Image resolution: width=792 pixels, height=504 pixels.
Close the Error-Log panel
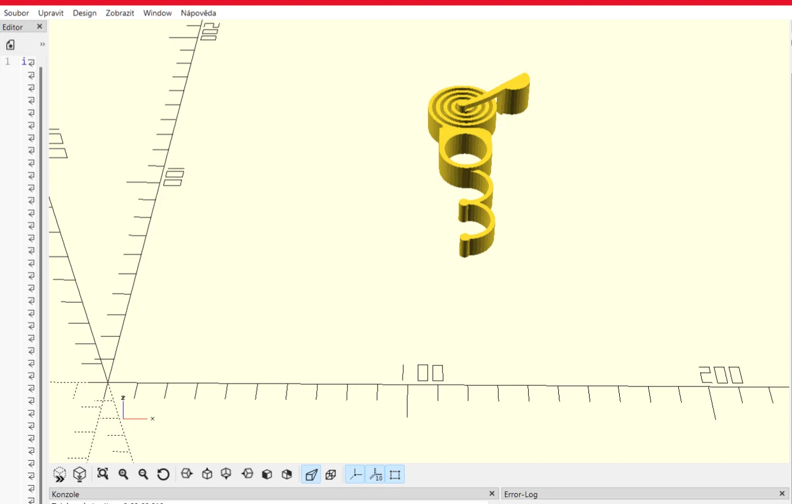pos(782,494)
